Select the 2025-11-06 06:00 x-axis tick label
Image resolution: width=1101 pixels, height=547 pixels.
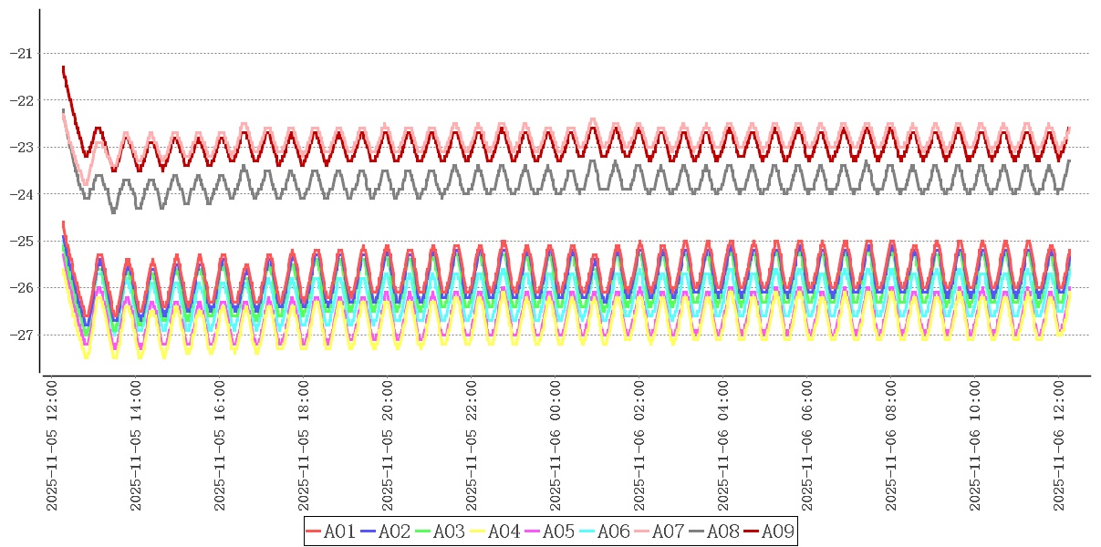tap(807, 446)
